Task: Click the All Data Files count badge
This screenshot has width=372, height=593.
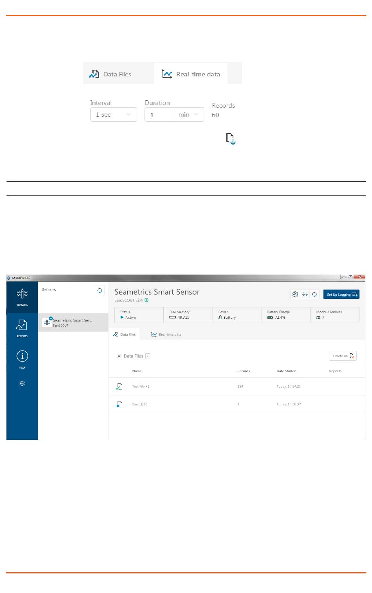Action: tap(148, 356)
